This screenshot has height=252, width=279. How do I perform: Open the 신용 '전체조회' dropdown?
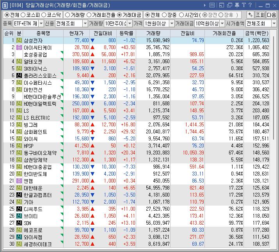[85, 23]
